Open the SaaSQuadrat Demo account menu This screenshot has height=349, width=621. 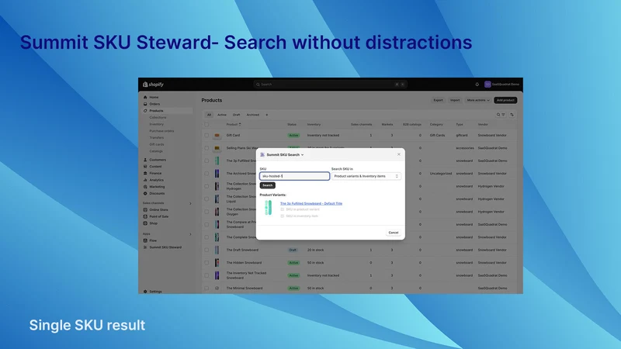tap(501, 85)
